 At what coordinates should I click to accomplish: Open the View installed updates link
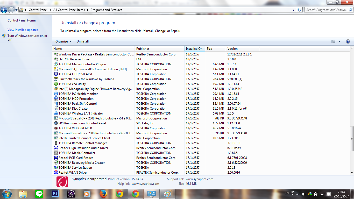(23, 30)
